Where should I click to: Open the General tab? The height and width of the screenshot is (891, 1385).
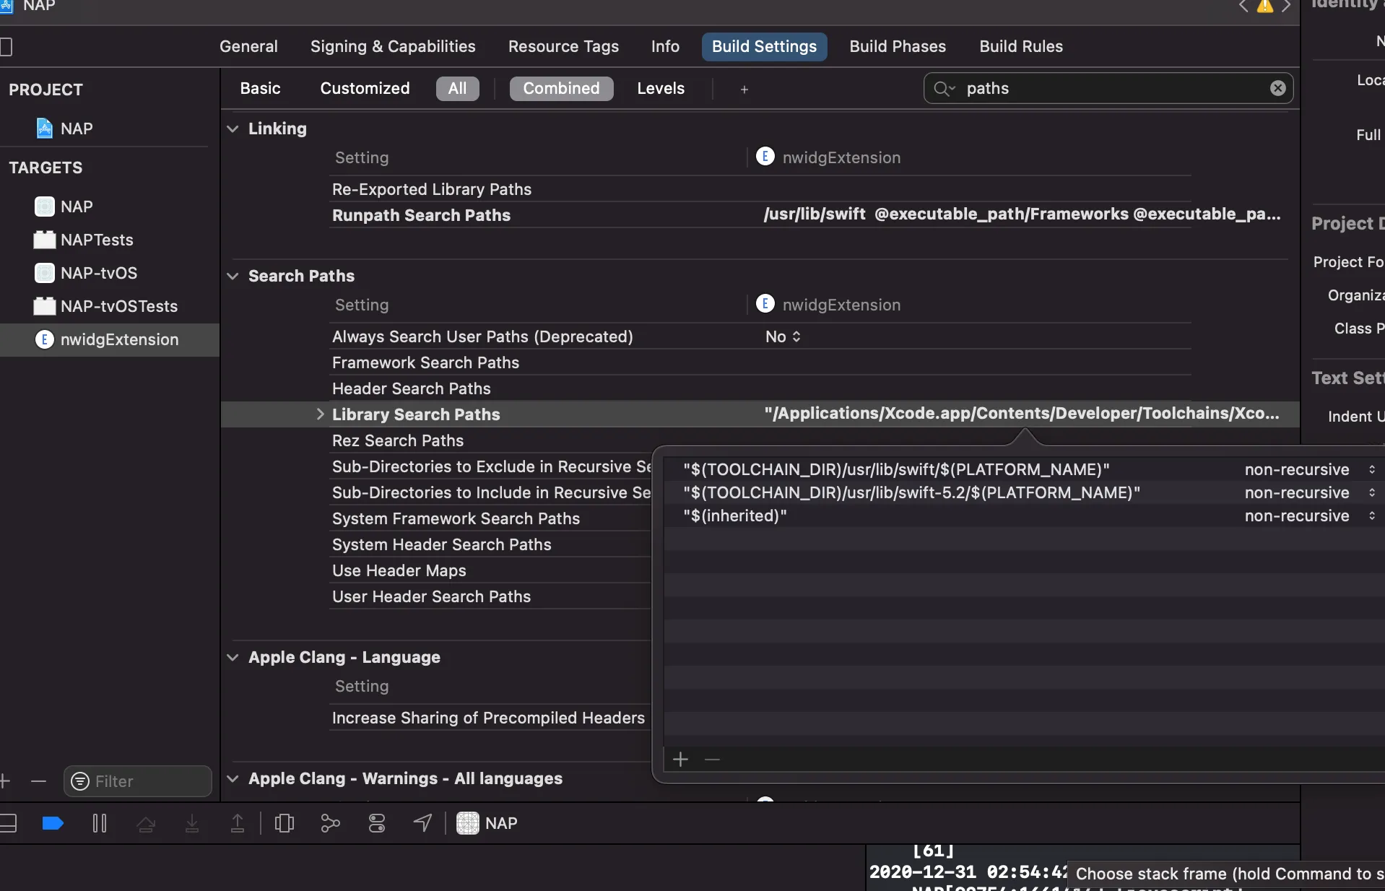click(x=248, y=46)
